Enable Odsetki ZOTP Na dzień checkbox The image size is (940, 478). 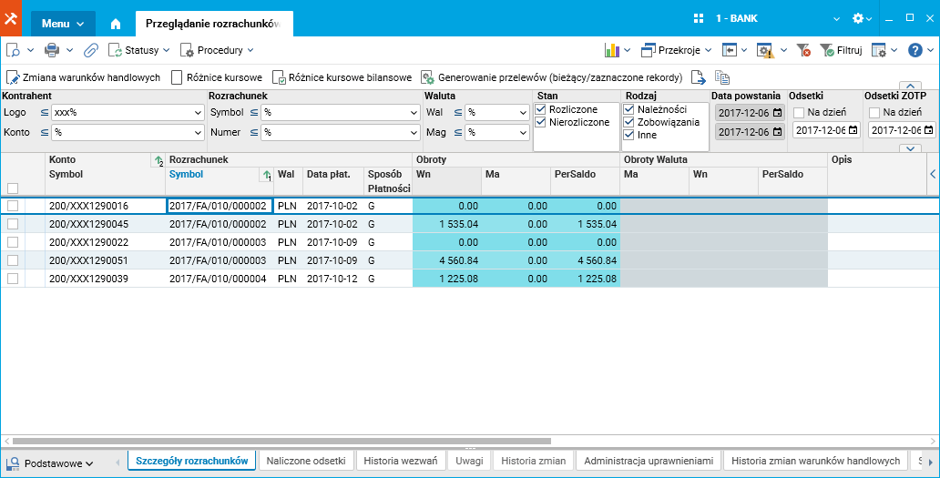[874, 113]
